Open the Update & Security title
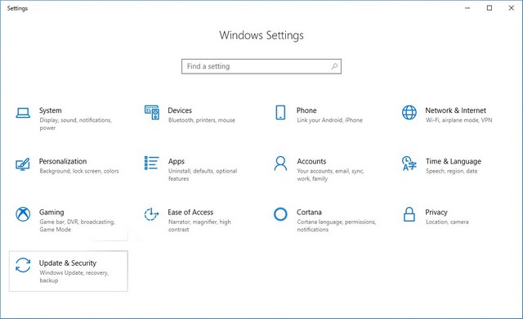 pos(68,263)
